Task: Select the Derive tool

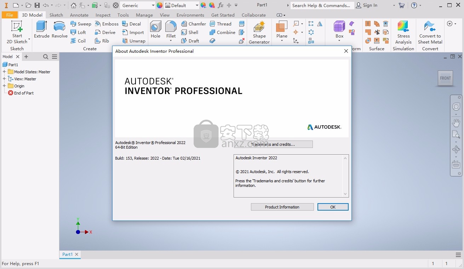Action: coord(105,32)
